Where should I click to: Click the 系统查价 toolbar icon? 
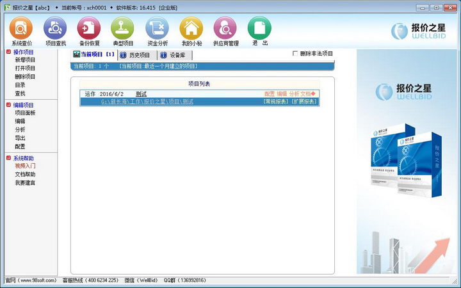[x=22, y=28]
